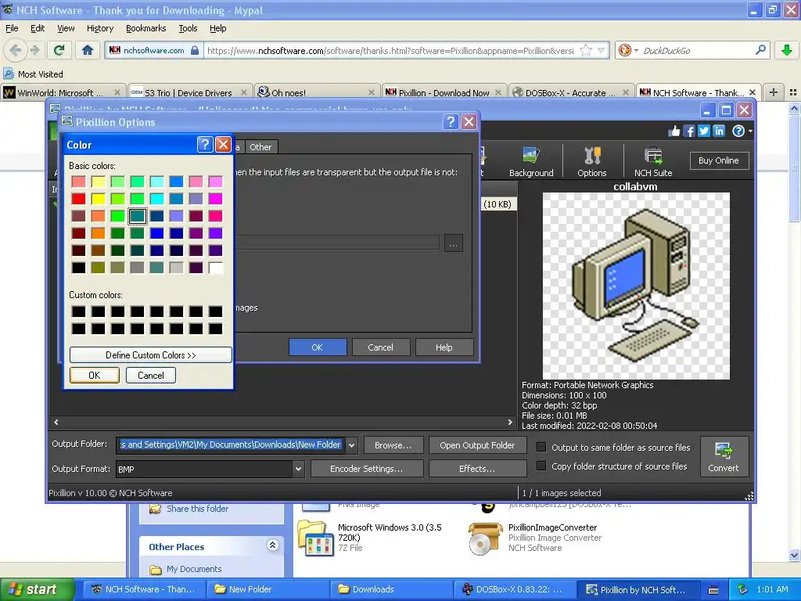Open the Output Folder dropdown arrow
The image size is (801, 601).
(351, 444)
